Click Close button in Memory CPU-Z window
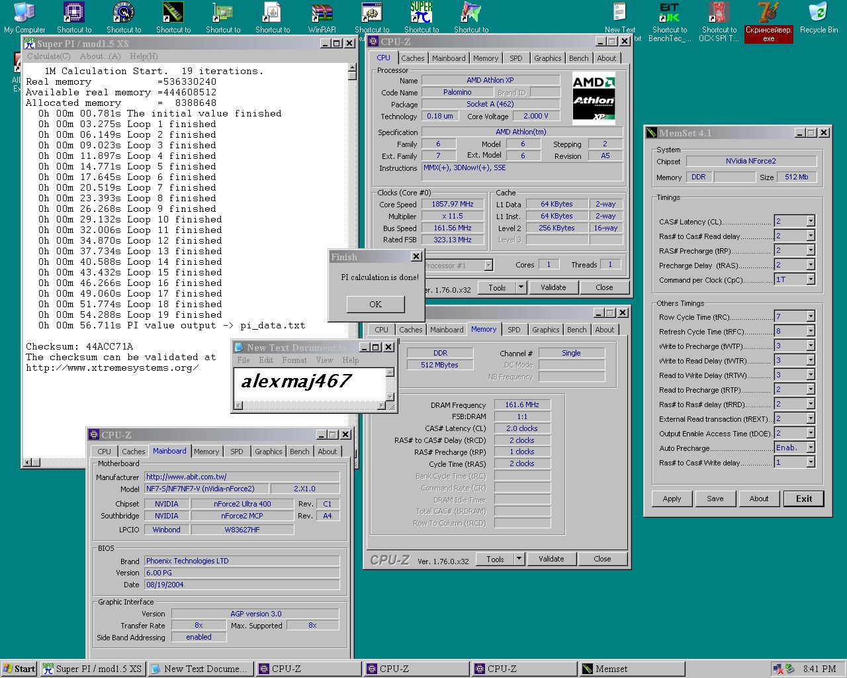 [x=602, y=559]
